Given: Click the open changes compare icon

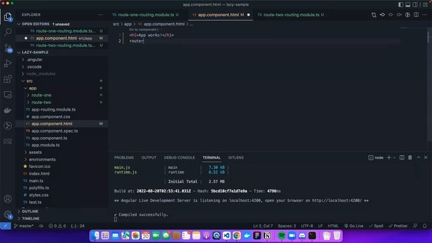Looking at the screenshot, I should point(374,15).
